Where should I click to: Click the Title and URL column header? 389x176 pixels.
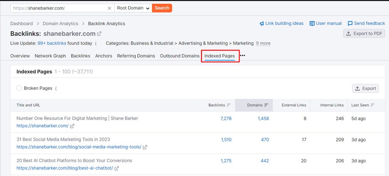tap(28, 105)
